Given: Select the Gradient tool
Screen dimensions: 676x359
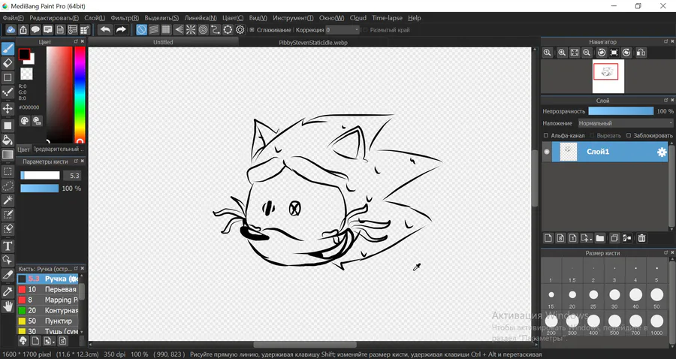Looking at the screenshot, I should coord(8,154).
